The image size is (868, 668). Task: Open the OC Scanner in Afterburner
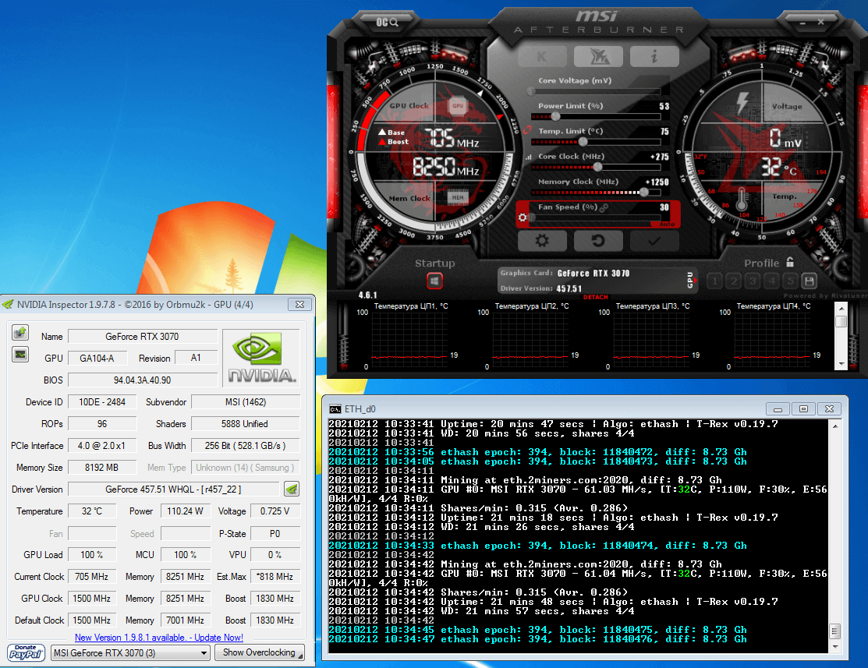tap(388, 22)
